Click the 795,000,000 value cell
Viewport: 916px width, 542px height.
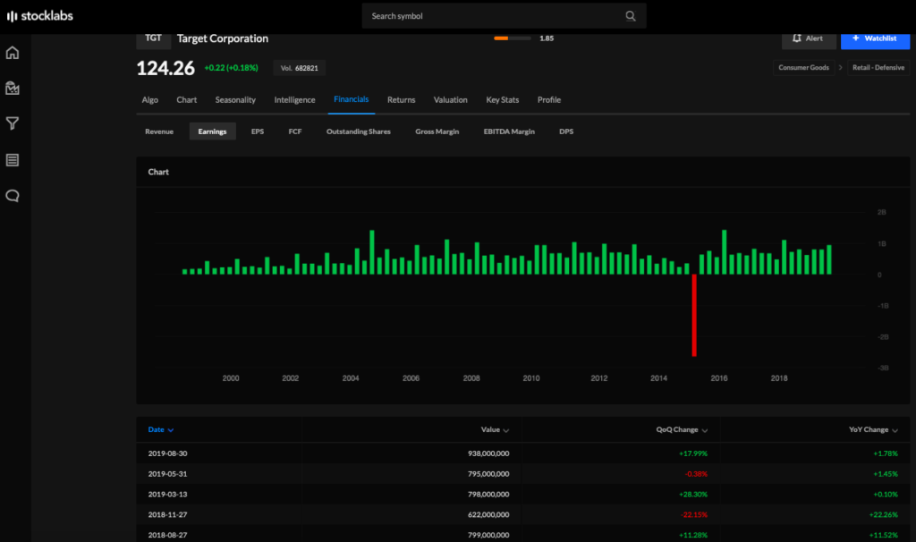point(488,474)
